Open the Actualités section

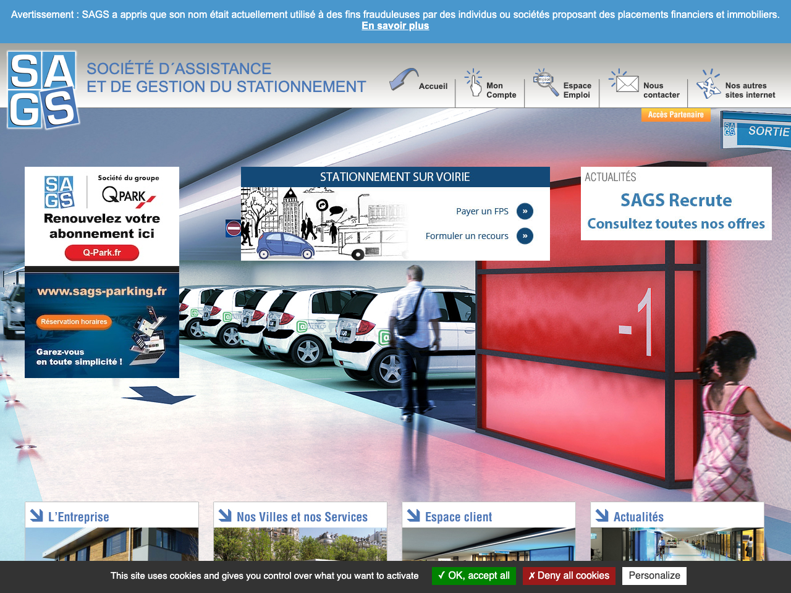638,516
